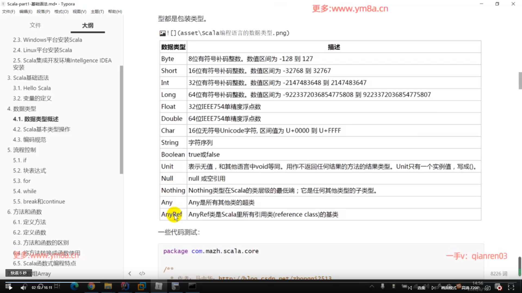Go to outline item 4.2 Scala基本类型操作
This screenshot has height=293, width=522.
(x=42, y=129)
